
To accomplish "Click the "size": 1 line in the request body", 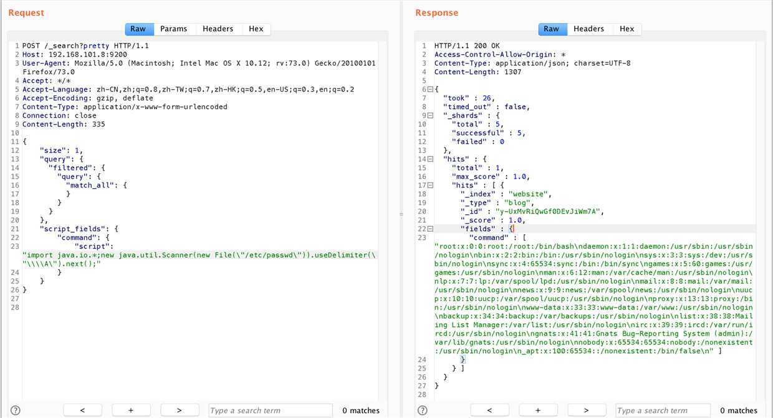I will click(x=61, y=151).
